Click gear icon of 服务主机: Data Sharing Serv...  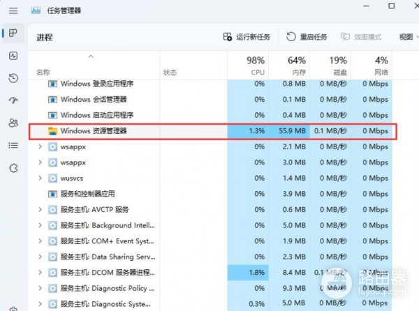(x=52, y=257)
